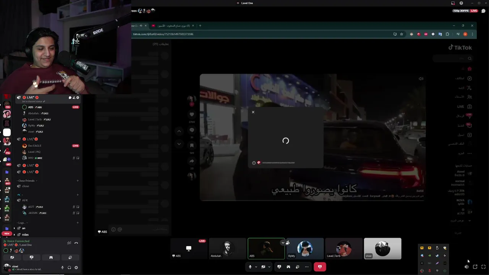Open settings gear of top LIVE channel
Image resolution: width=489 pixels, height=275 pixels.
[78, 98]
